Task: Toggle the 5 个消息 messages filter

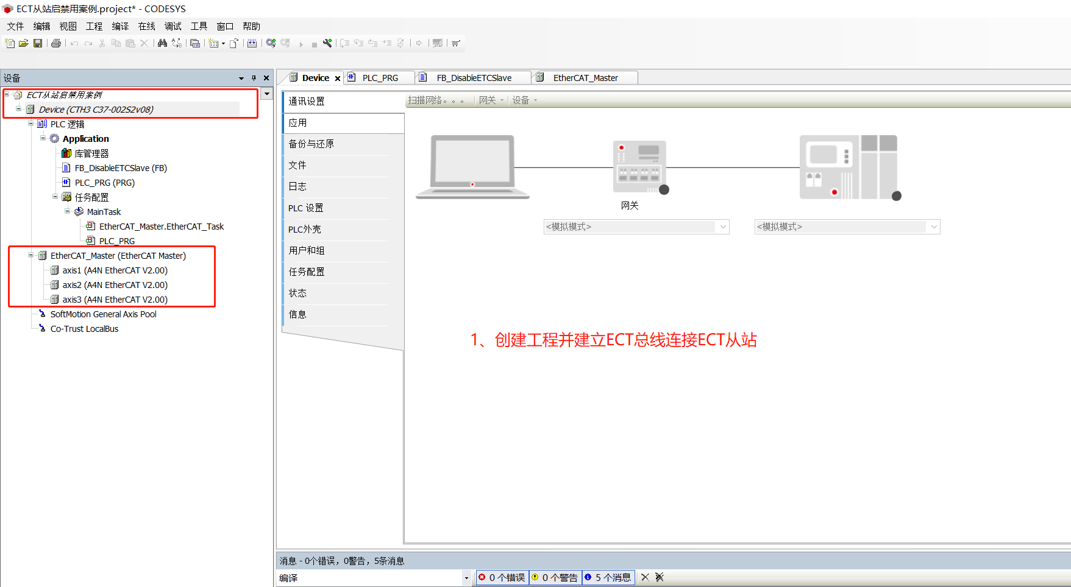Action: tap(608, 577)
